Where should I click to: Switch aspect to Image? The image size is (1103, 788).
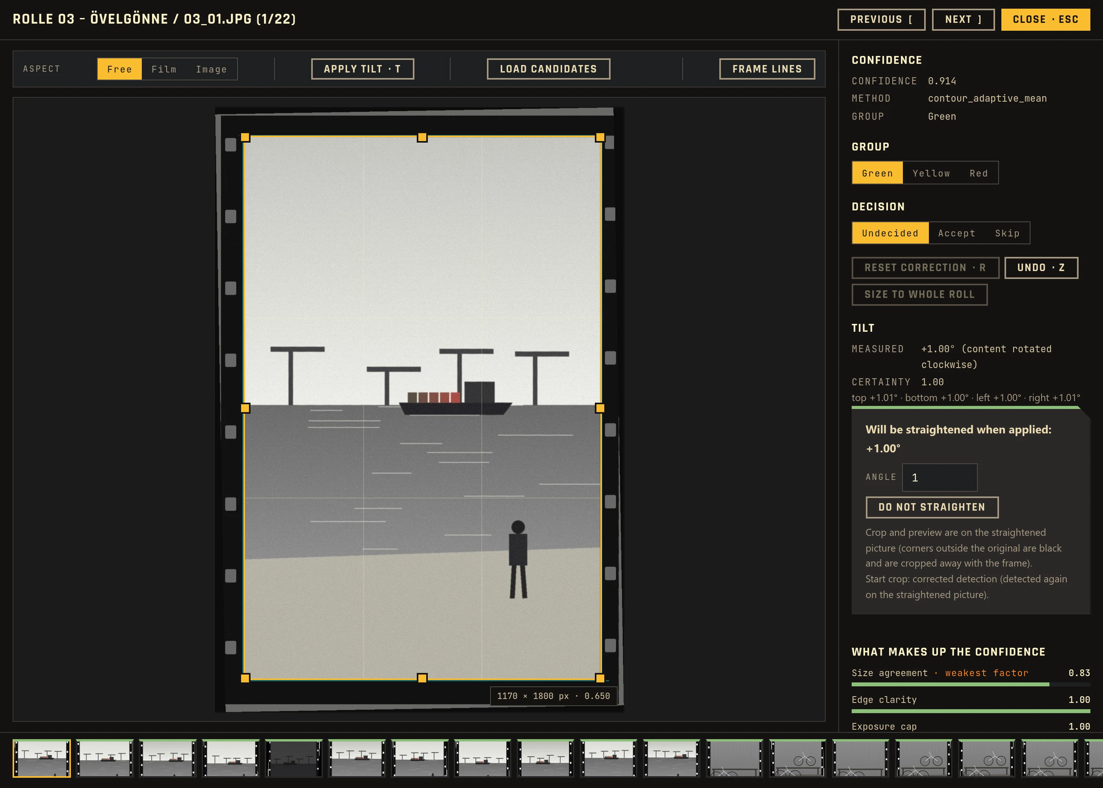[x=212, y=69]
